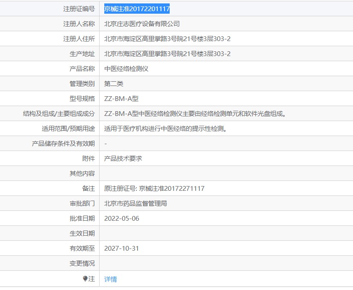Click remark 原注册证号: 京械注准20172271117
Viewport: 353px width, 290px height.
(154, 188)
